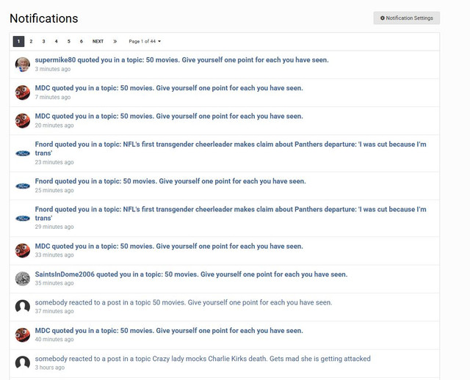Click SaintsInDome2006's avatar
The image size is (470, 380).
click(x=23, y=279)
